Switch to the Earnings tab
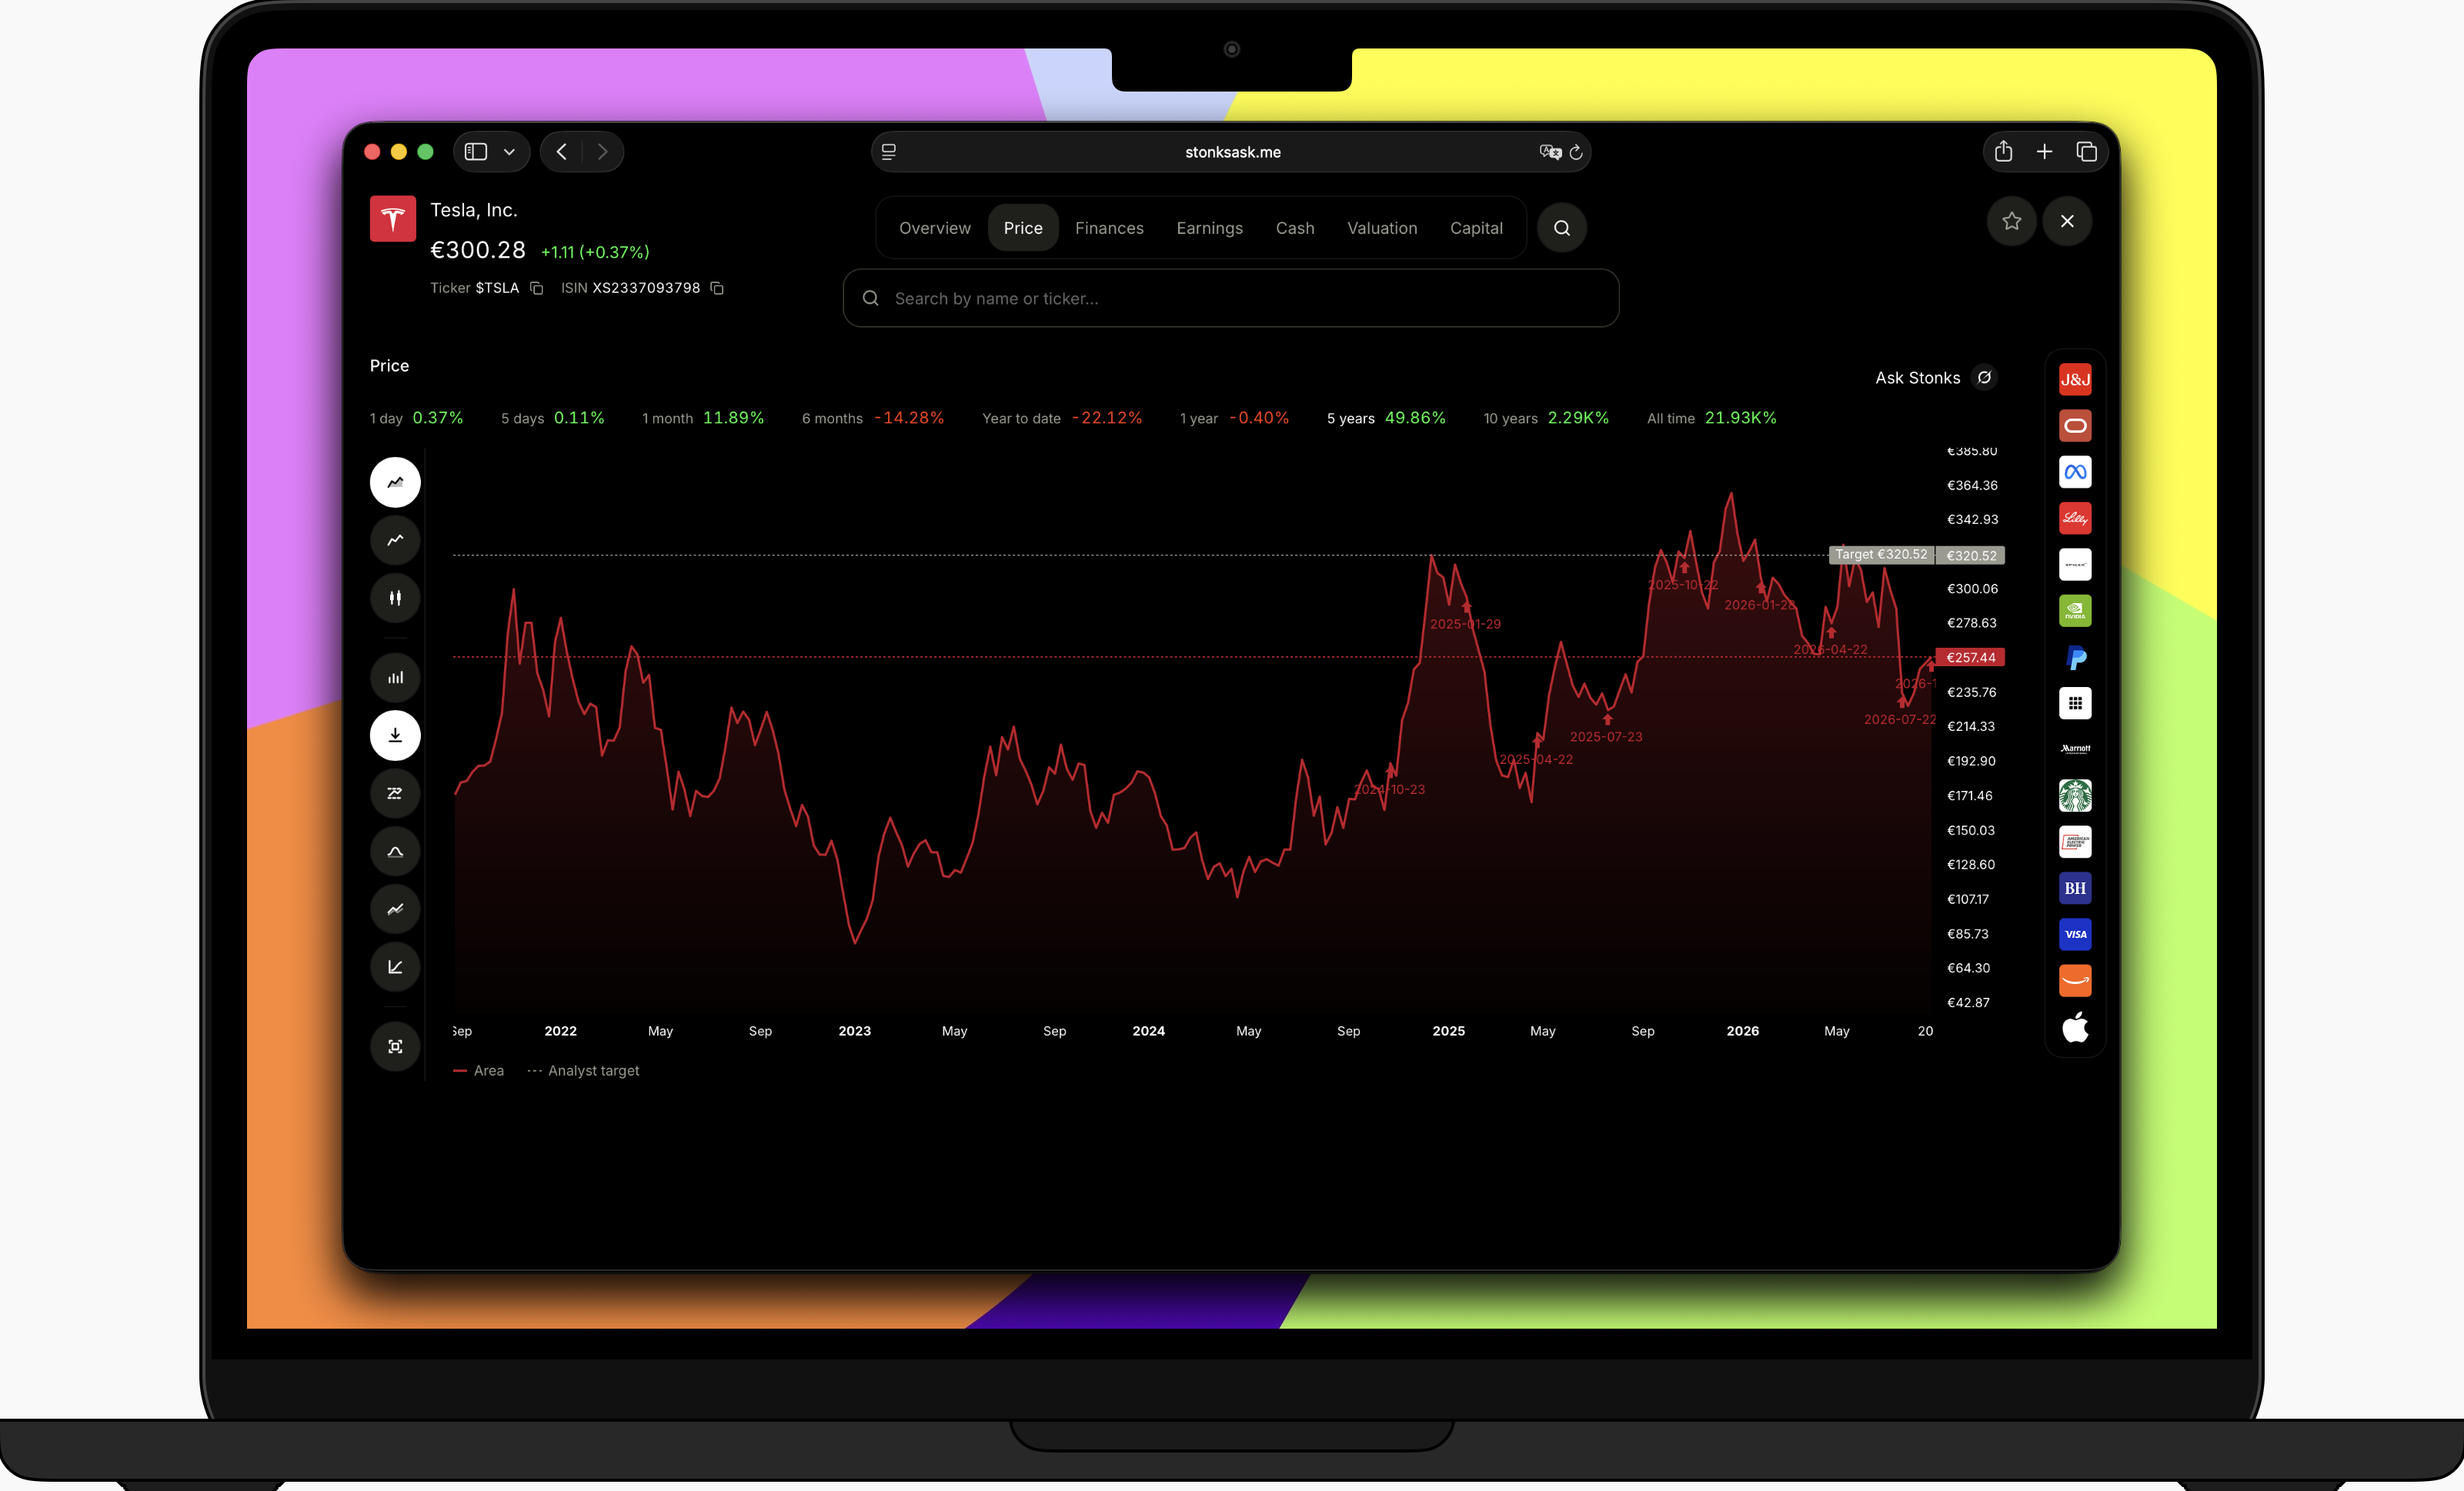This screenshot has height=1491, width=2464. point(1209,228)
